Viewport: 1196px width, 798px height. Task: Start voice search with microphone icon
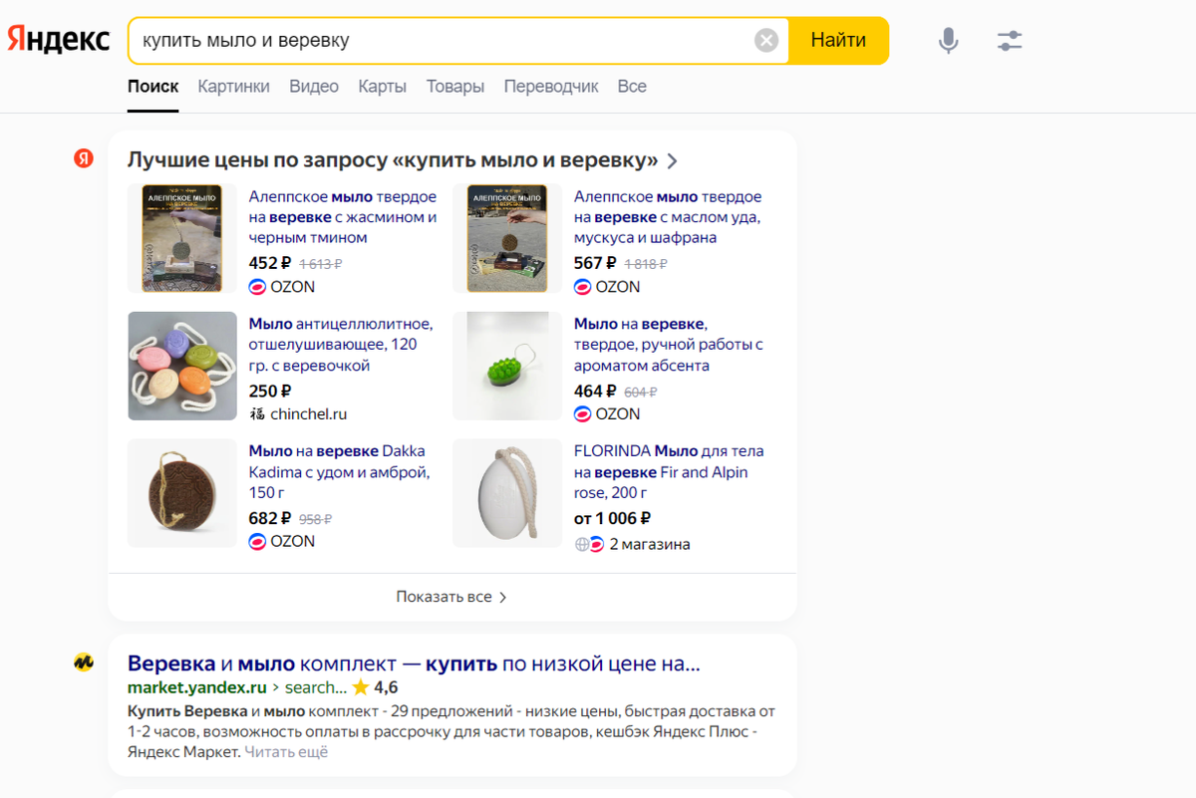click(948, 41)
